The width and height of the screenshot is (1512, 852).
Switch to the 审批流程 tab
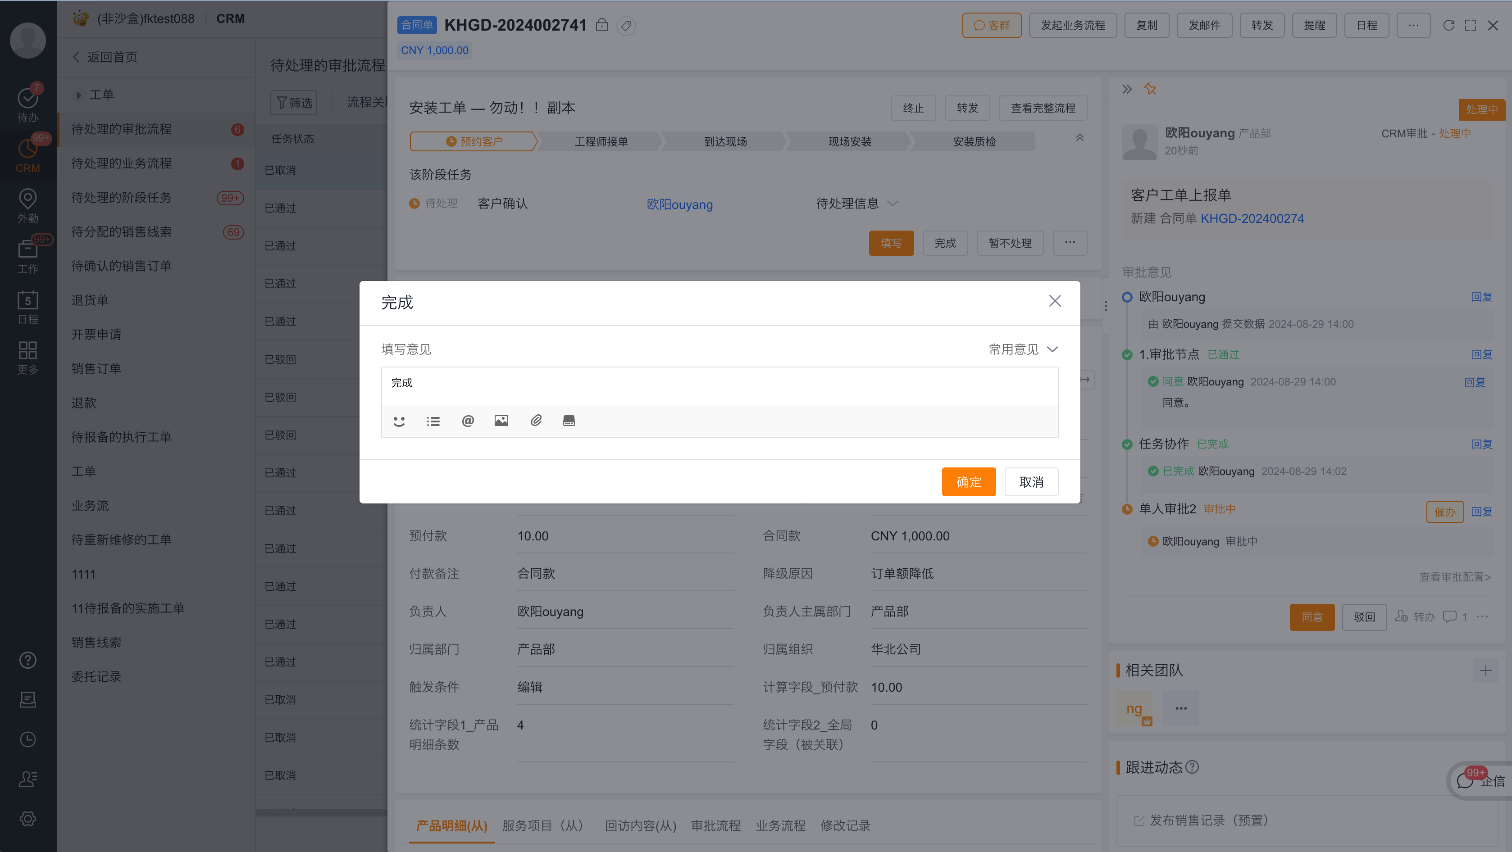(x=715, y=825)
